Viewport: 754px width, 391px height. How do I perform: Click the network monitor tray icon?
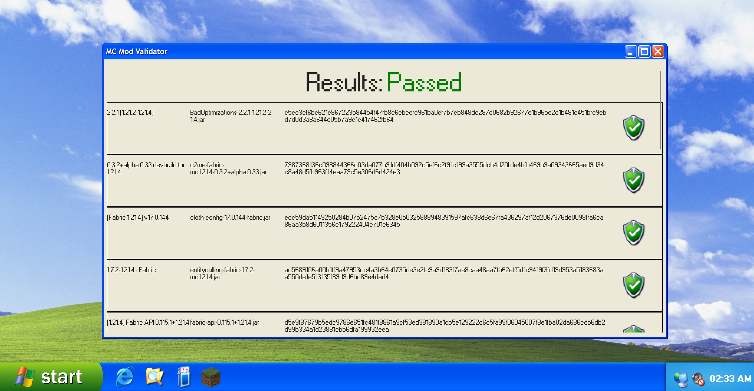[x=681, y=379]
